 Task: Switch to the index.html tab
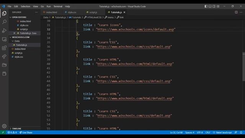click(x=52, y=12)
